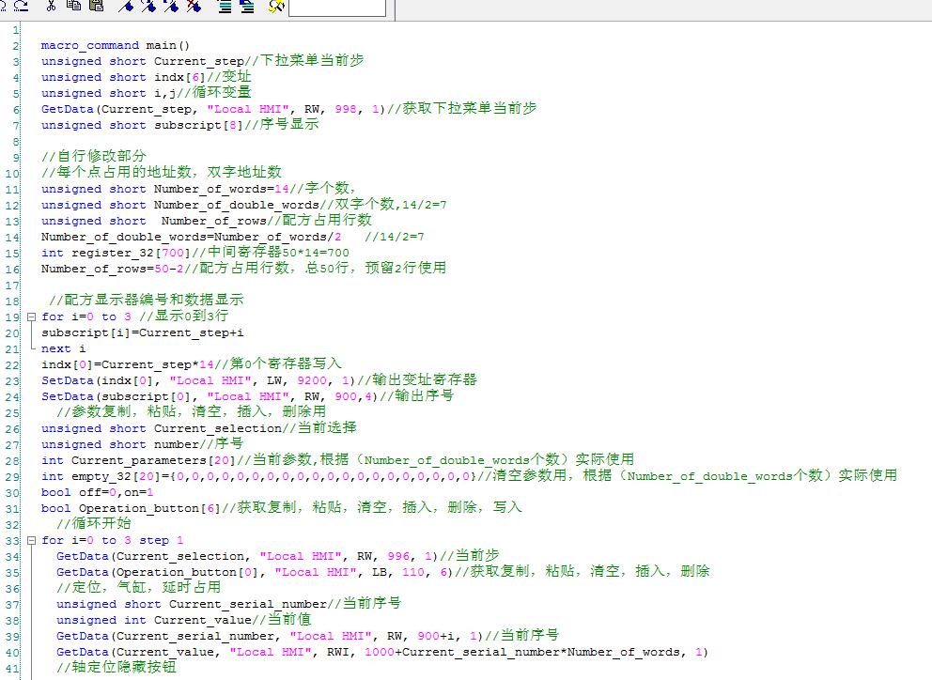Place the cursor on "macro_command main()" line

(115, 45)
